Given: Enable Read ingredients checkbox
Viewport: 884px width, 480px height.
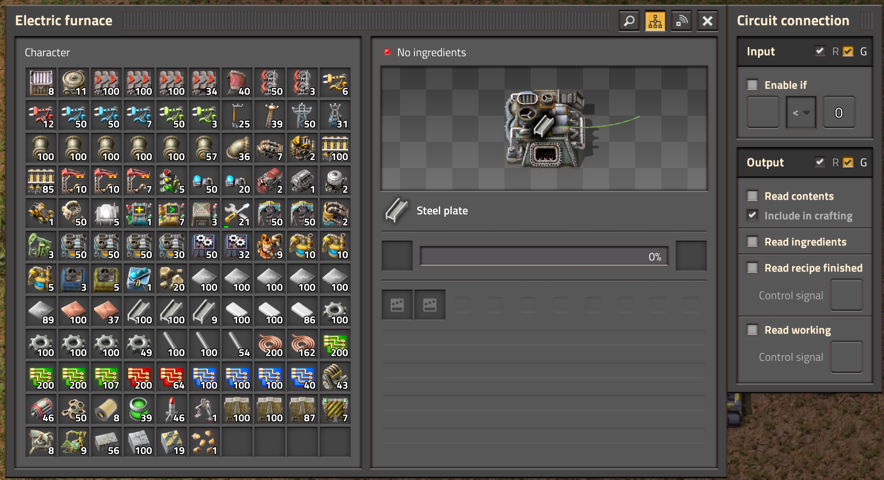Looking at the screenshot, I should tap(752, 242).
